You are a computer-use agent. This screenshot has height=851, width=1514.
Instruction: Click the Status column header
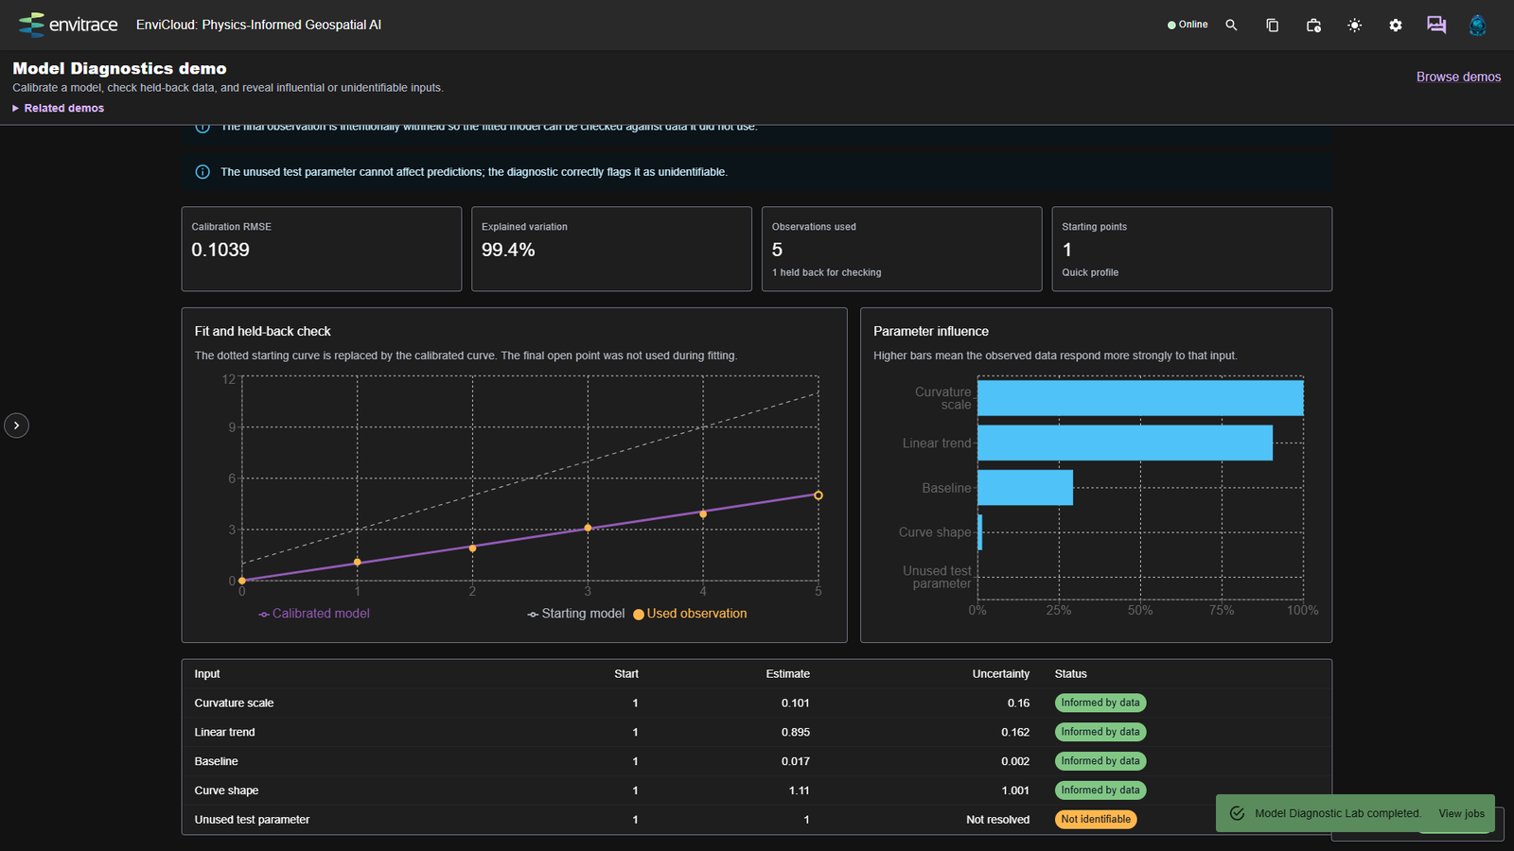1070,674
